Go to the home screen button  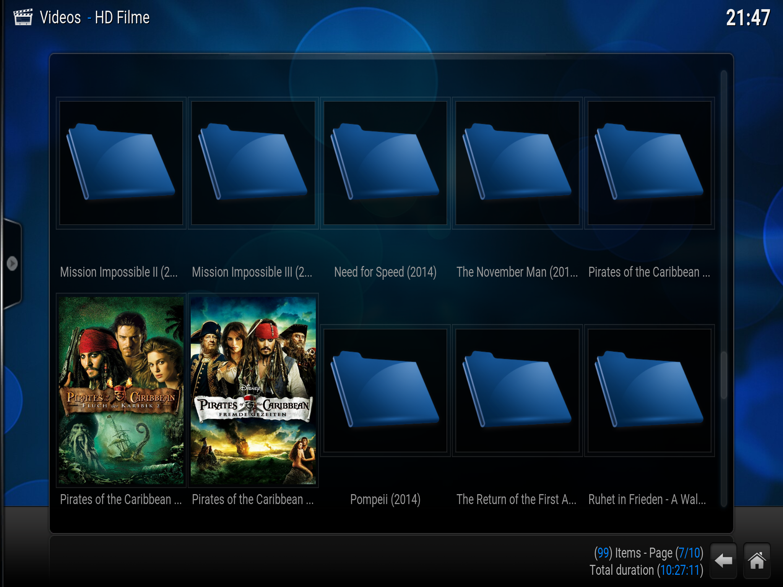tap(757, 561)
